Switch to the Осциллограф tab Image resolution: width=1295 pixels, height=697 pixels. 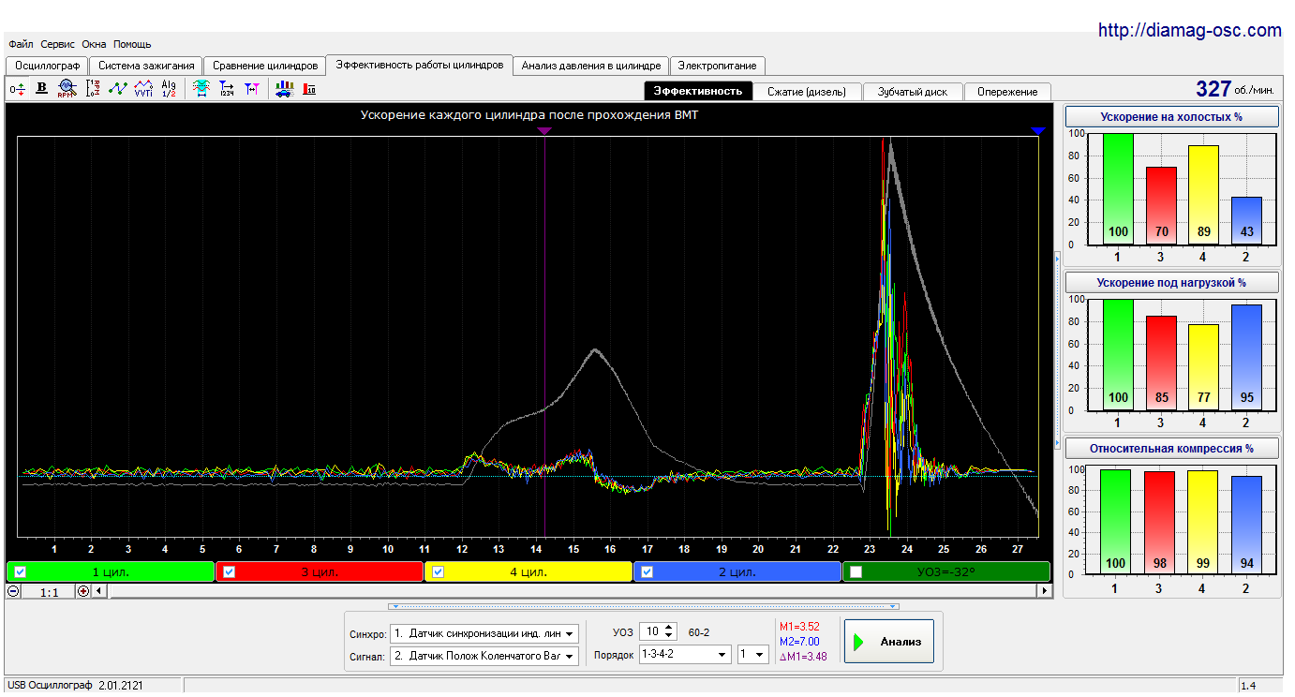pyautogui.click(x=47, y=66)
